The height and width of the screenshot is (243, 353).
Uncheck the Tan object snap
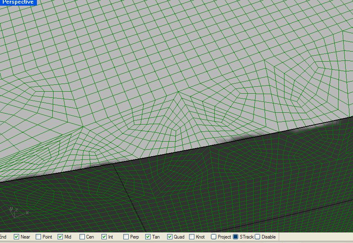click(x=148, y=237)
